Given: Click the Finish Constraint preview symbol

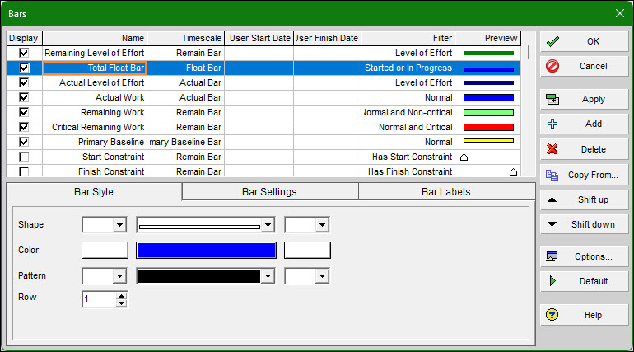Looking at the screenshot, I should pyautogui.click(x=513, y=172).
